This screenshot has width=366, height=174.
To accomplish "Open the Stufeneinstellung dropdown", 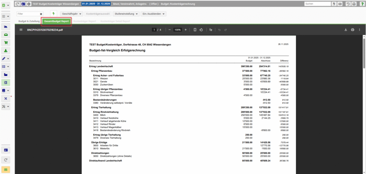I will point(126,14).
